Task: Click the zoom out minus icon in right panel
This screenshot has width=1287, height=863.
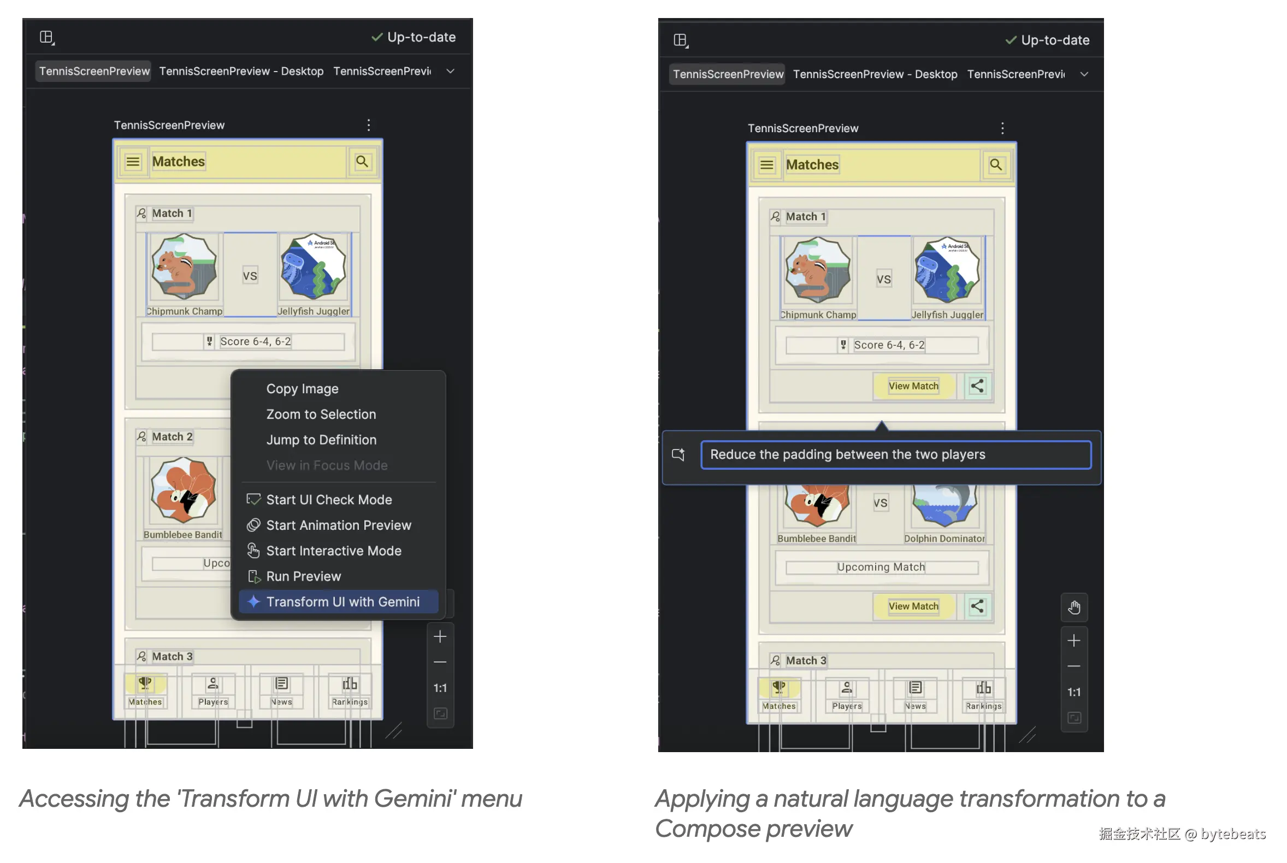Action: [x=1073, y=666]
